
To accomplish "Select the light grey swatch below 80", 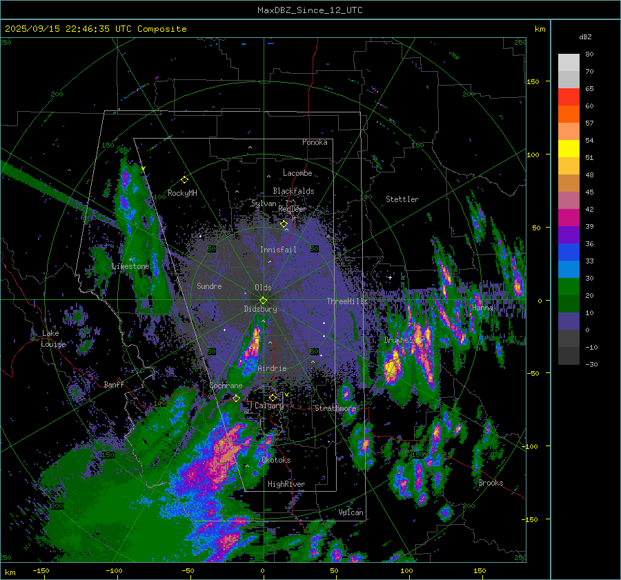I will pos(569,63).
